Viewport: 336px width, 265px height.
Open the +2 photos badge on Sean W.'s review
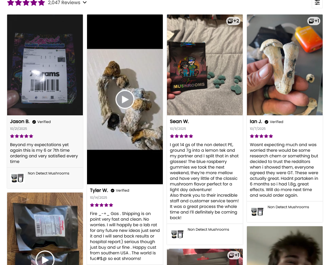point(233,21)
